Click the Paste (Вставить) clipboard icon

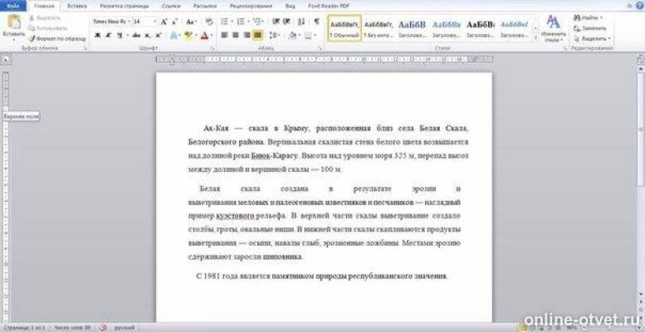(13, 22)
